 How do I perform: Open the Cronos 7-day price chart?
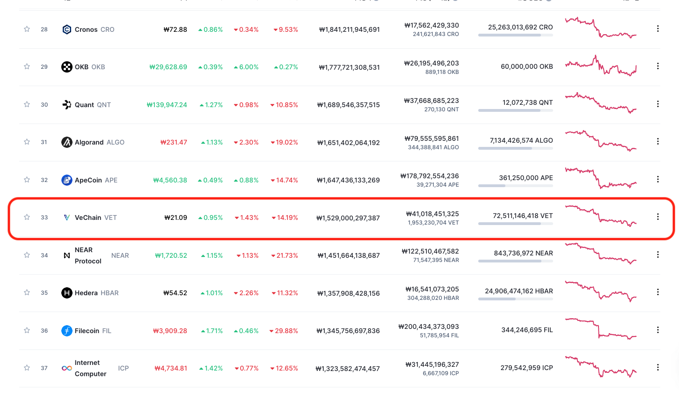click(x=601, y=28)
